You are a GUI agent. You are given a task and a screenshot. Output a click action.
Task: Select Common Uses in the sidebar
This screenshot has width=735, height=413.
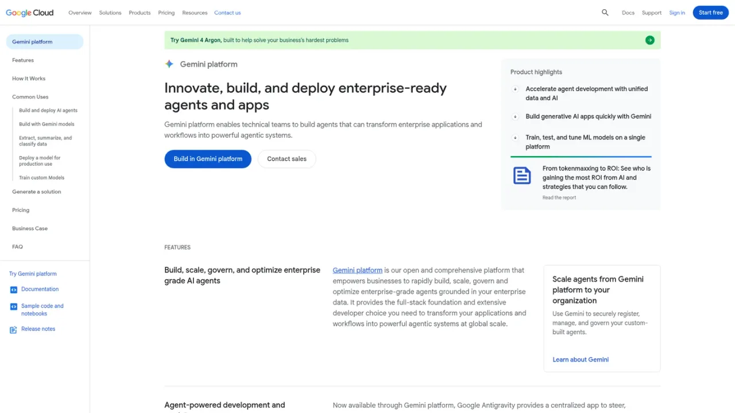(30, 97)
